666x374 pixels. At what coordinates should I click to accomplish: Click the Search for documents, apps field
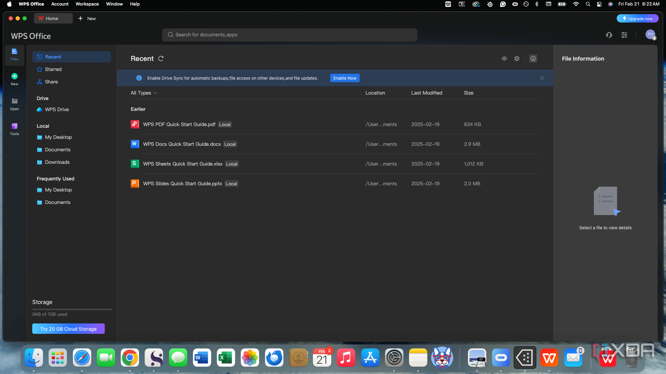tap(290, 35)
